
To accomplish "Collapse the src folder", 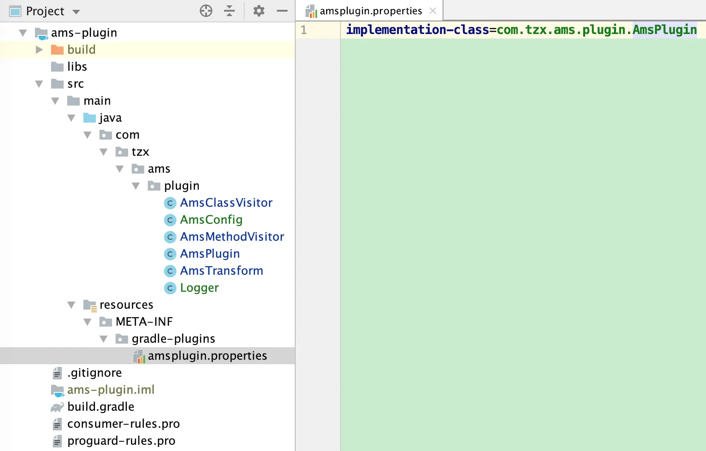I will point(39,84).
